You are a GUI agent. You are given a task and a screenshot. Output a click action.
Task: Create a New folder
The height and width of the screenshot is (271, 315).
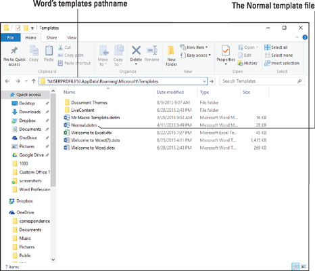(x=171, y=56)
